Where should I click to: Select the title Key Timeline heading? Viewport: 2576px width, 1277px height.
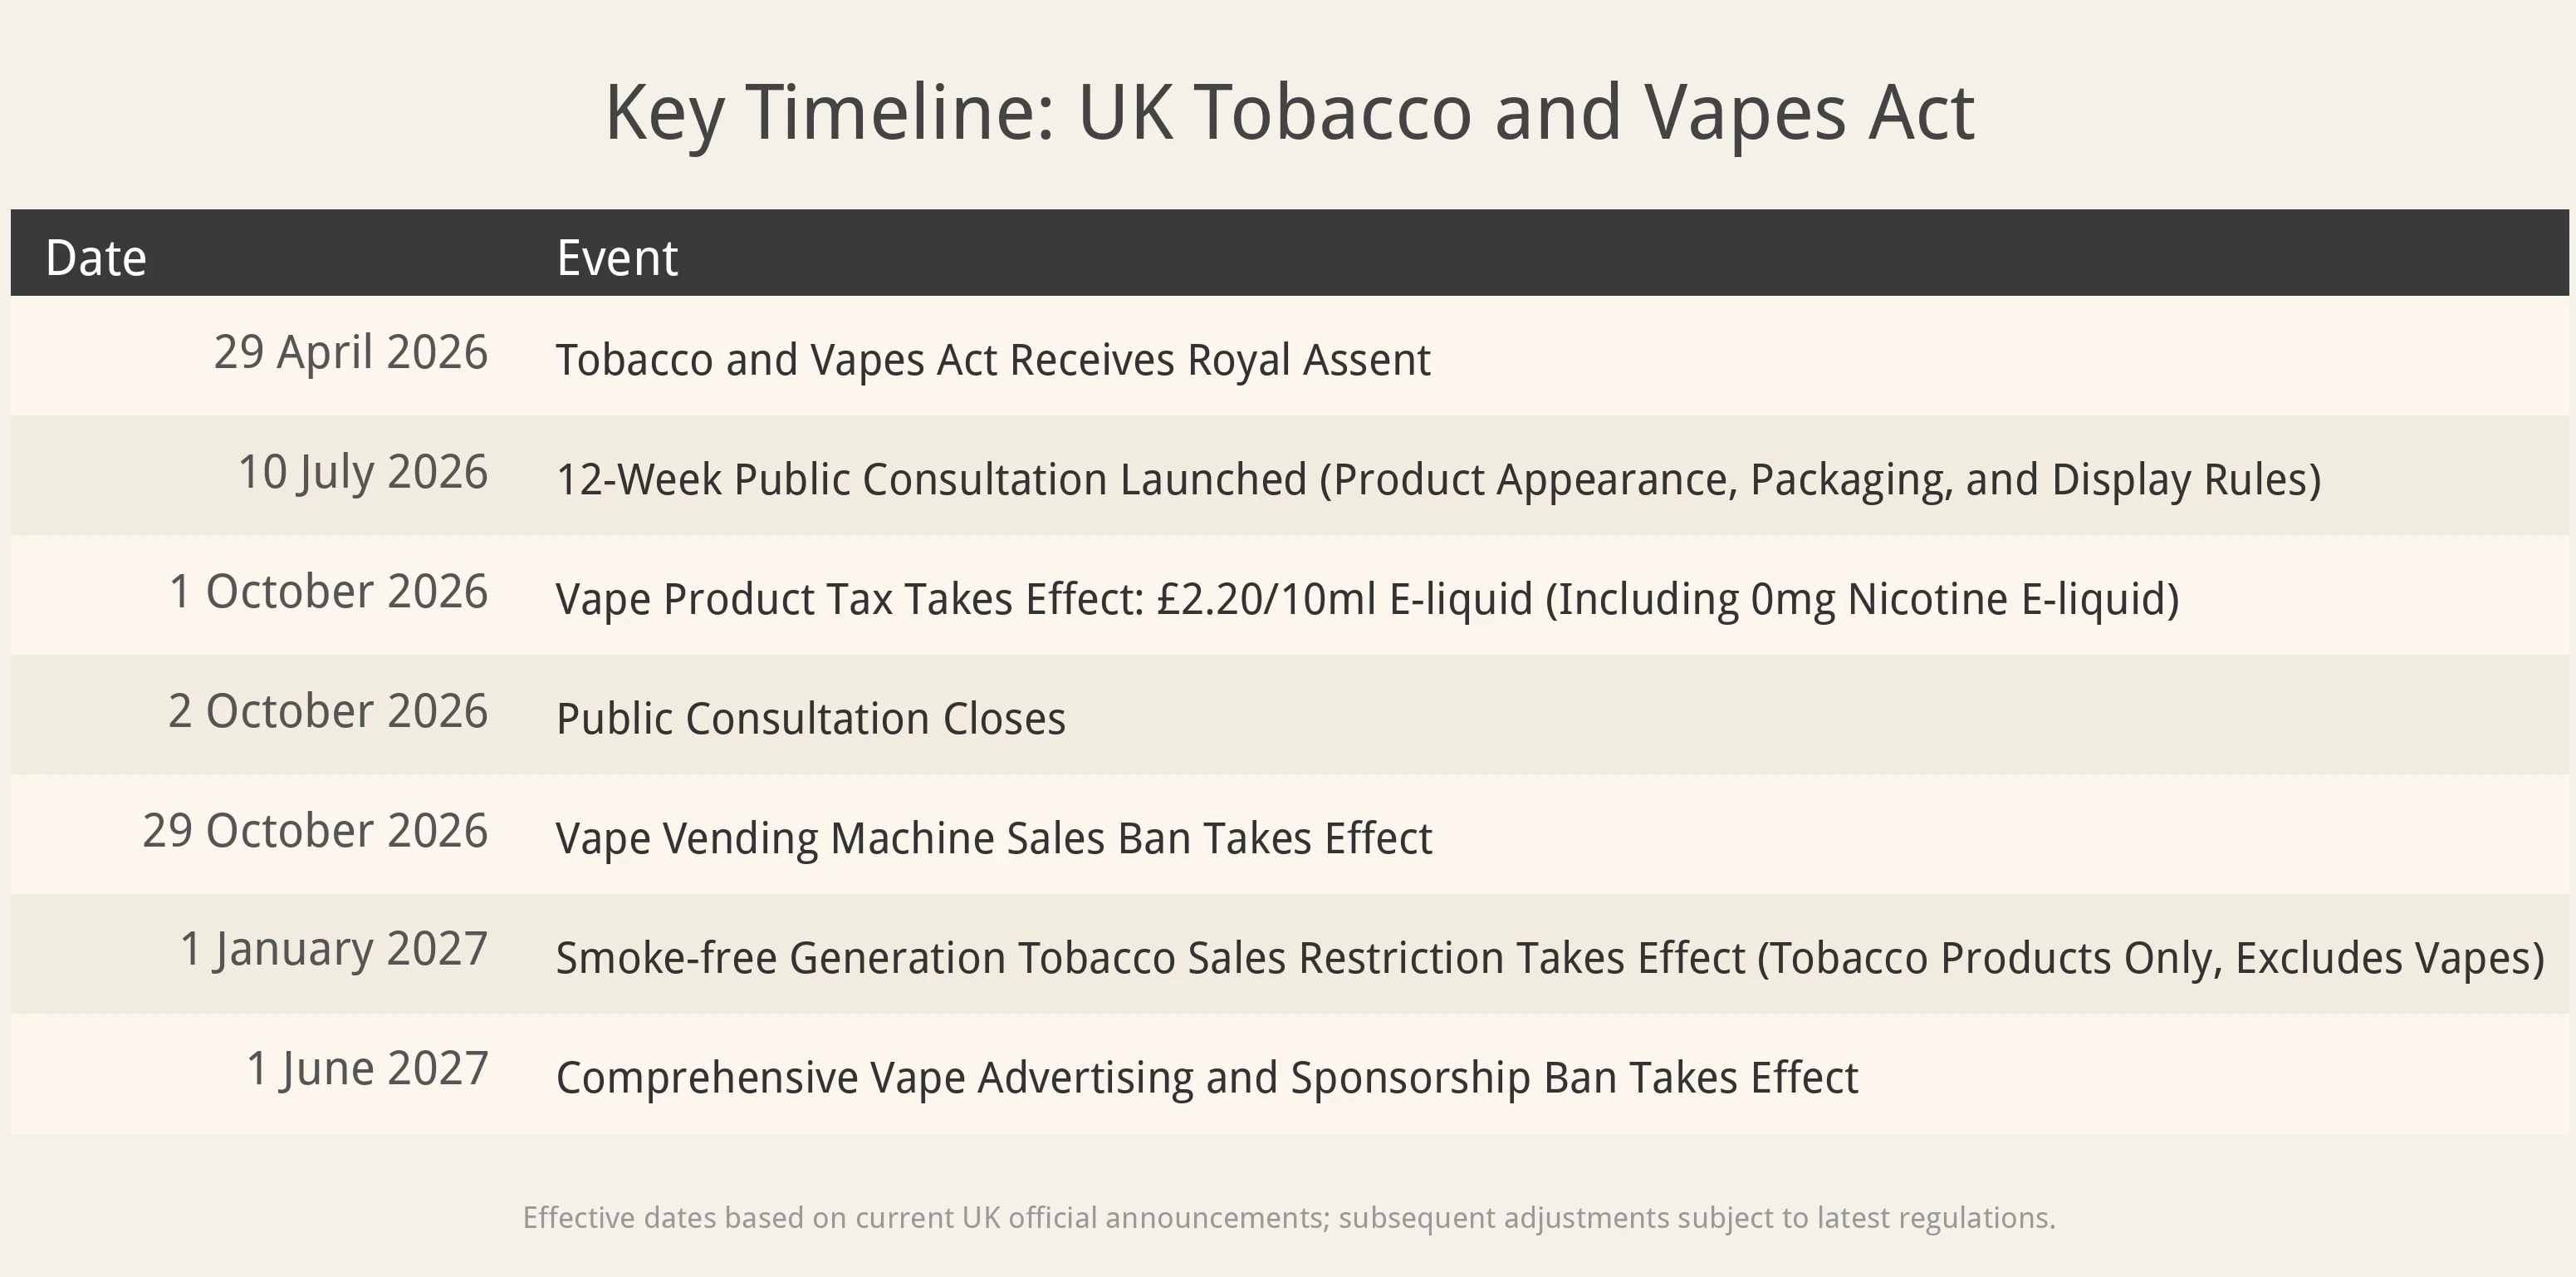coord(1289,112)
